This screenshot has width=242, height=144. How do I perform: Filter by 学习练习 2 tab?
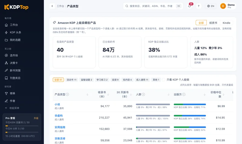(x=102, y=80)
